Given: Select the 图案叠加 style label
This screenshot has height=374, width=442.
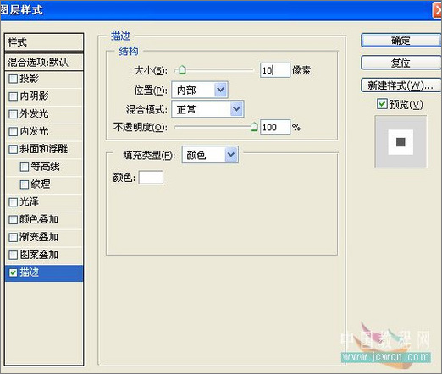Looking at the screenshot, I should coord(39,255).
